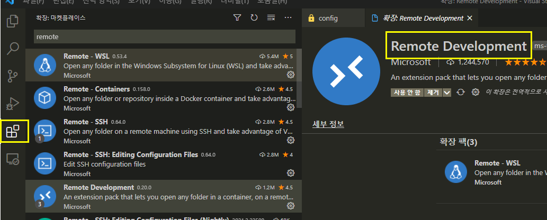Open the Run and Debug view
The image size is (547, 220).
coord(13,104)
